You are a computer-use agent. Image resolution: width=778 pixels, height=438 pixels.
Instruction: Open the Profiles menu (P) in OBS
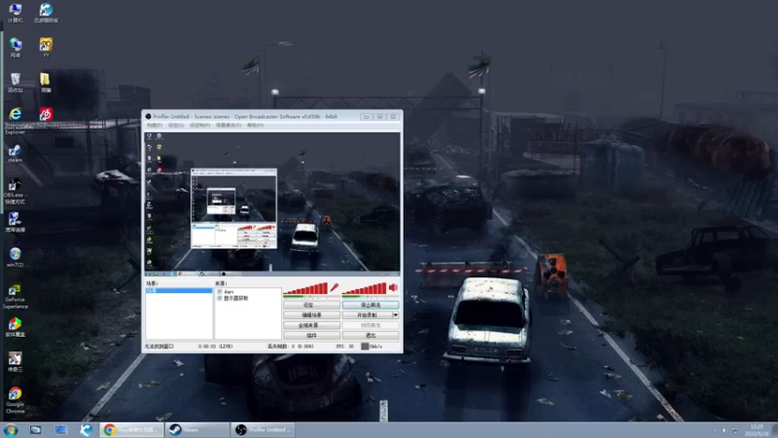(x=199, y=126)
